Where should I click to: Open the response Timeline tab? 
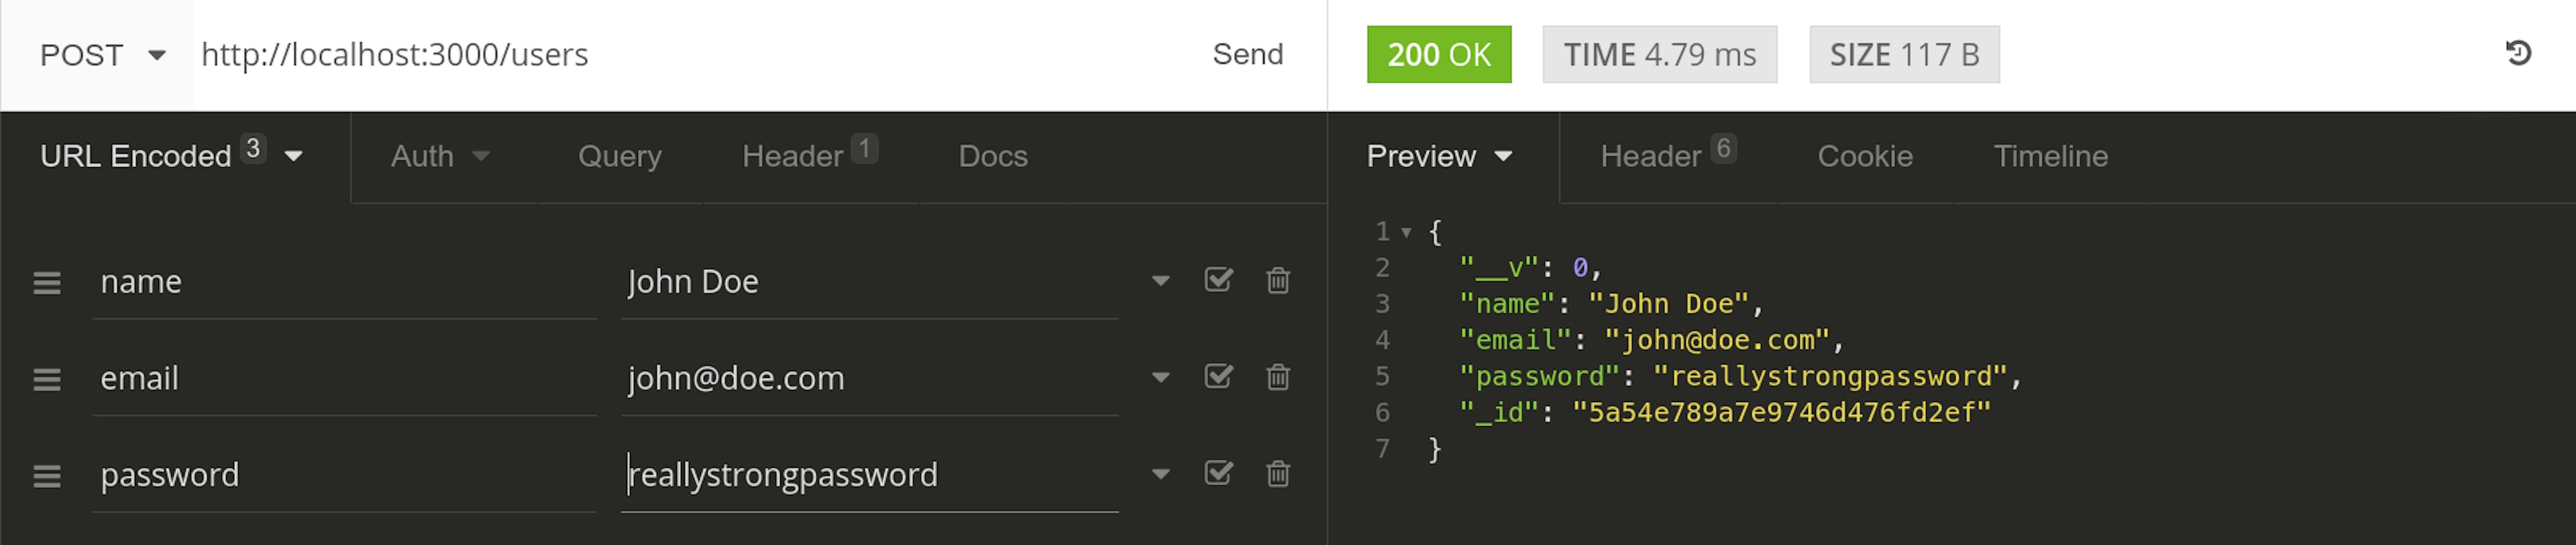[x=2050, y=157]
